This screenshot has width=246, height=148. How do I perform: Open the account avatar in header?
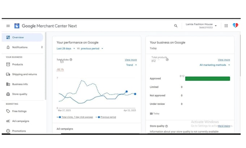pos(236,25)
